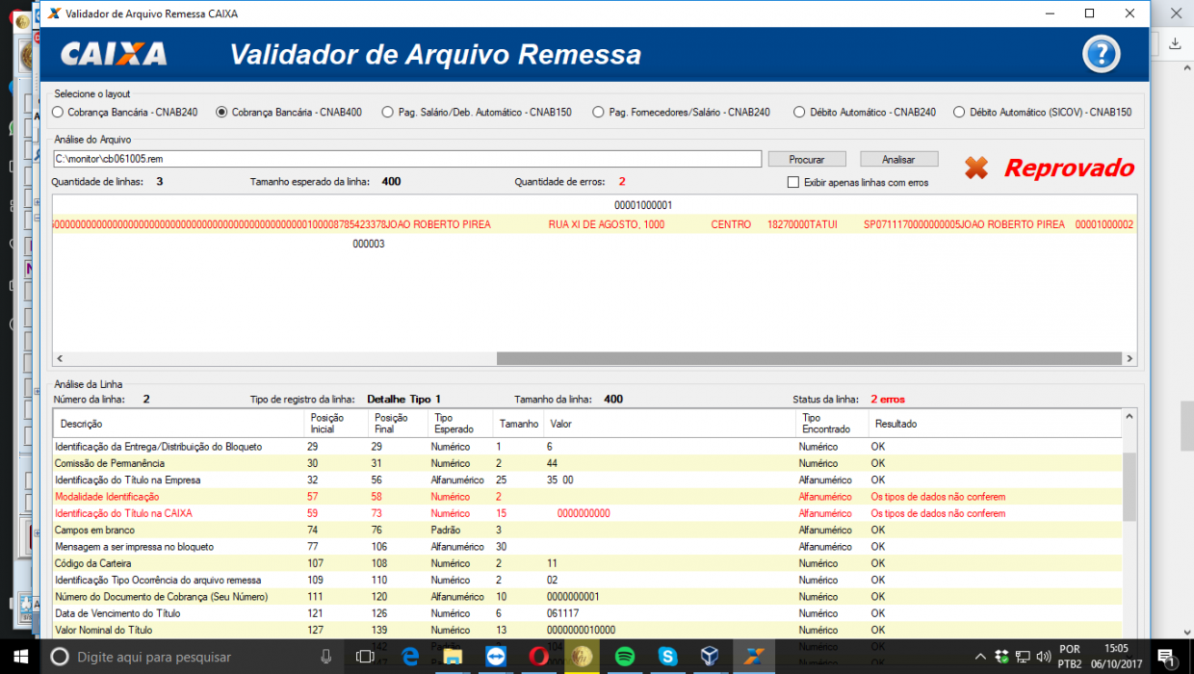Open Task View from taskbar

pos(365,657)
